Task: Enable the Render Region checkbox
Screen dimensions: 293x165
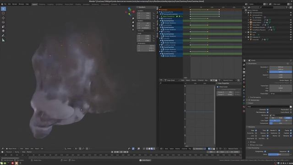Action: [x=291, y=80]
